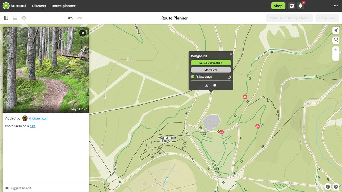Zoom in using the plus icon
Image resolution: width=342 pixels, height=192 pixels.
(x=336, y=50)
